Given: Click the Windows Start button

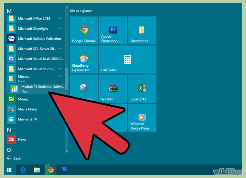Looking at the screenshot, I should [x=9, y=170].
